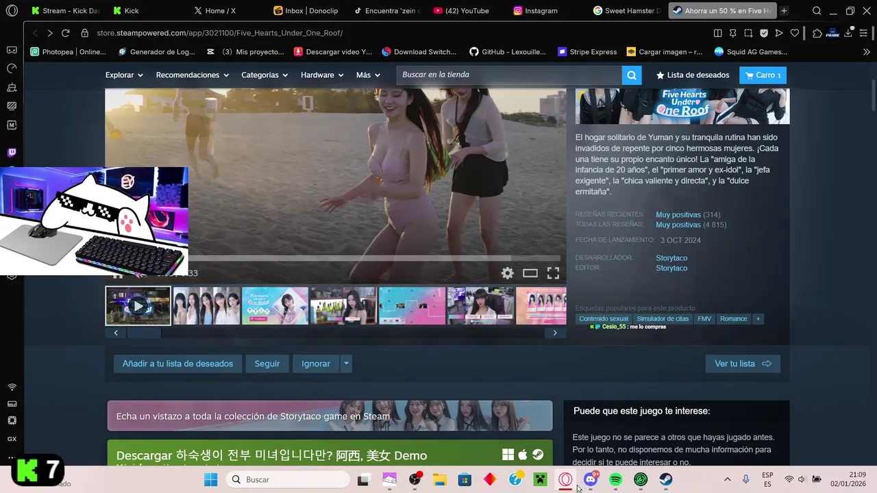Expand the Categorías menu
The width and height of the screenshot is (877, 493).
[264, 75]
